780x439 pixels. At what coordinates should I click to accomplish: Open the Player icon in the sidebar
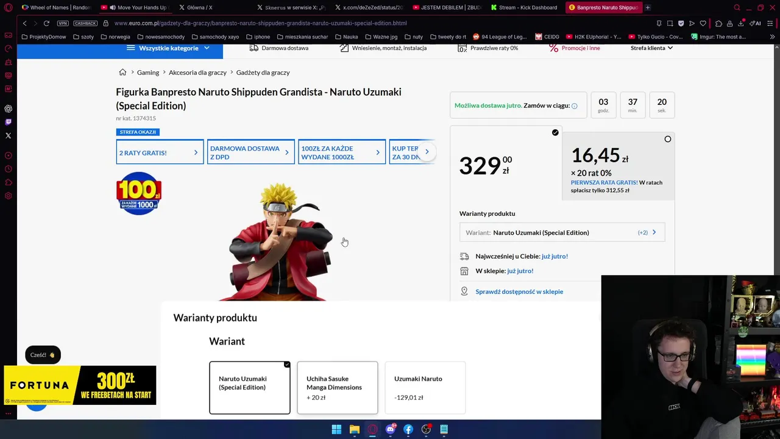coord(8,155)
